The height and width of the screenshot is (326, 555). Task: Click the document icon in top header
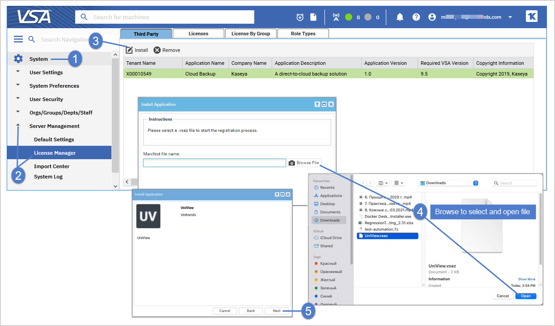[x=313, y=17]
